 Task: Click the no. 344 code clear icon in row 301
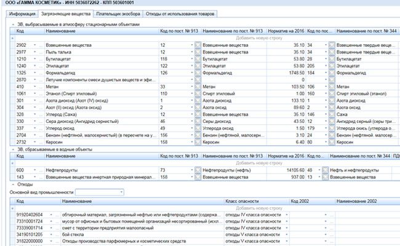[332, 100]
